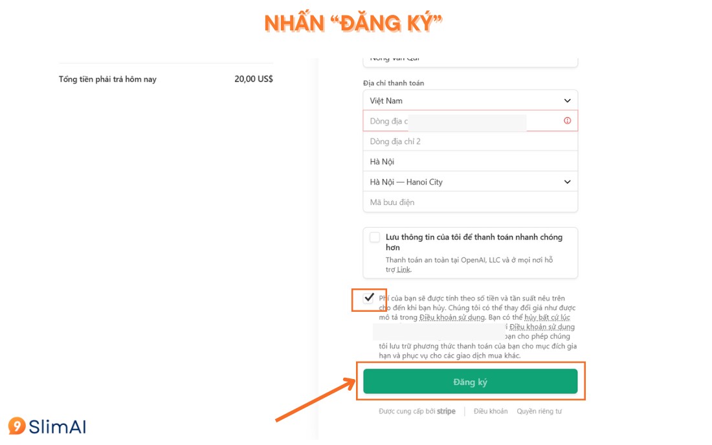Click the underlined "Link" text under save info
The image size is (712, 445).
pos(403,270)
